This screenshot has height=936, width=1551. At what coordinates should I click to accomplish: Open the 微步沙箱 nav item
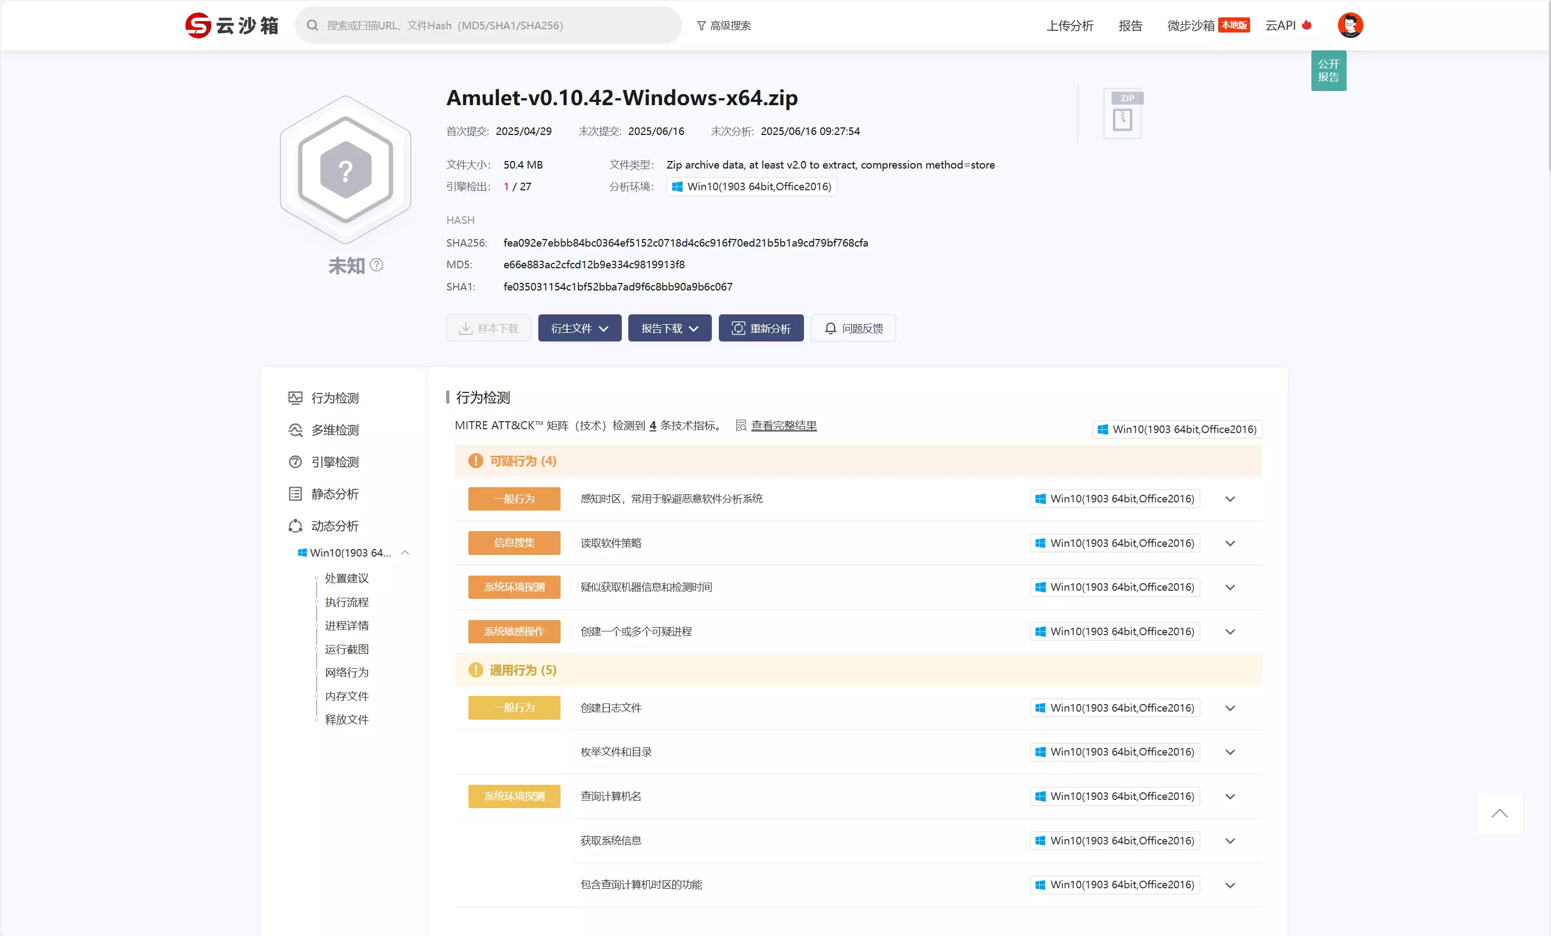1208,26
